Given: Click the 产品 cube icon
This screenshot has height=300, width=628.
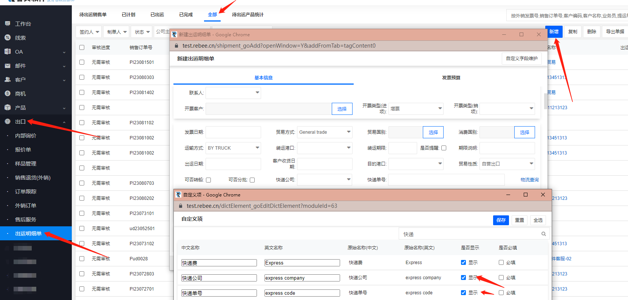Looking at the screenshot, I should (x=8, y=107).
